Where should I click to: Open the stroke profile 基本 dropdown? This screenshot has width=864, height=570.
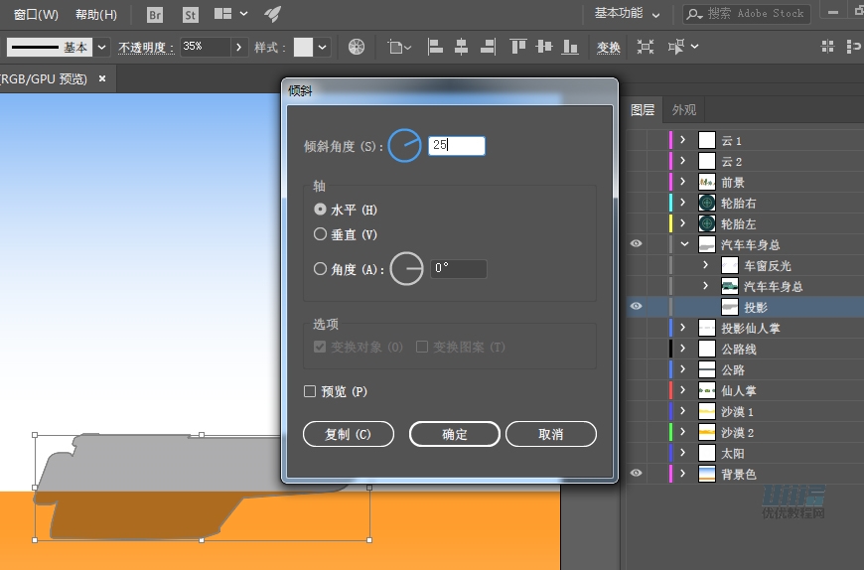(x=101, y=48)
